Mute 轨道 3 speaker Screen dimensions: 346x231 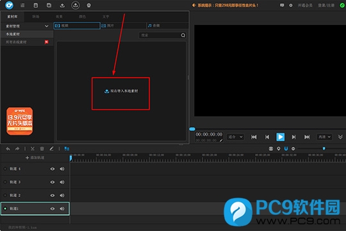pyautogui.click(x=62, y=182)
